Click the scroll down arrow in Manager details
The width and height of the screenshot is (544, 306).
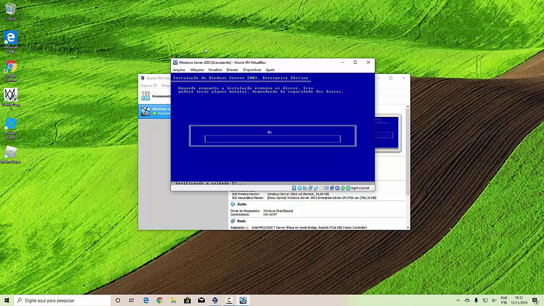tap(408, 227)
